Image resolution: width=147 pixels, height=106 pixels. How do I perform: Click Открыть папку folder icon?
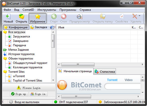click(103, 17)
